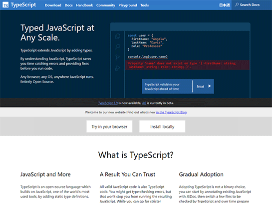
Task: Switch language to Japanese (日本語)
Action: [x=224, y=5]
